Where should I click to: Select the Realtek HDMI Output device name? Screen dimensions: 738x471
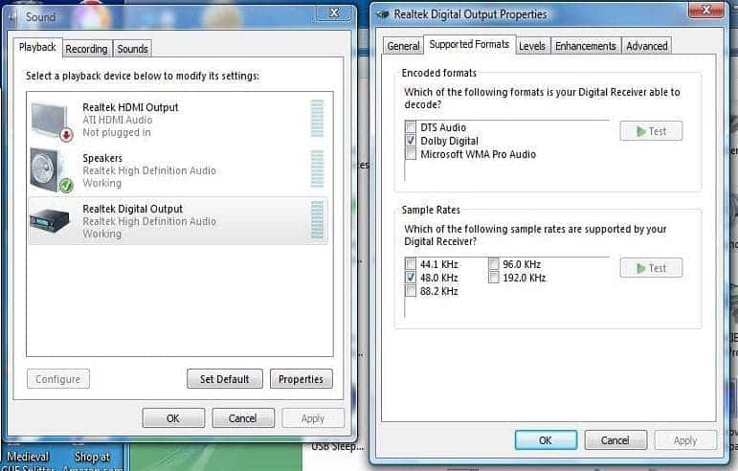pyautogui.click(x=130, y=107)
